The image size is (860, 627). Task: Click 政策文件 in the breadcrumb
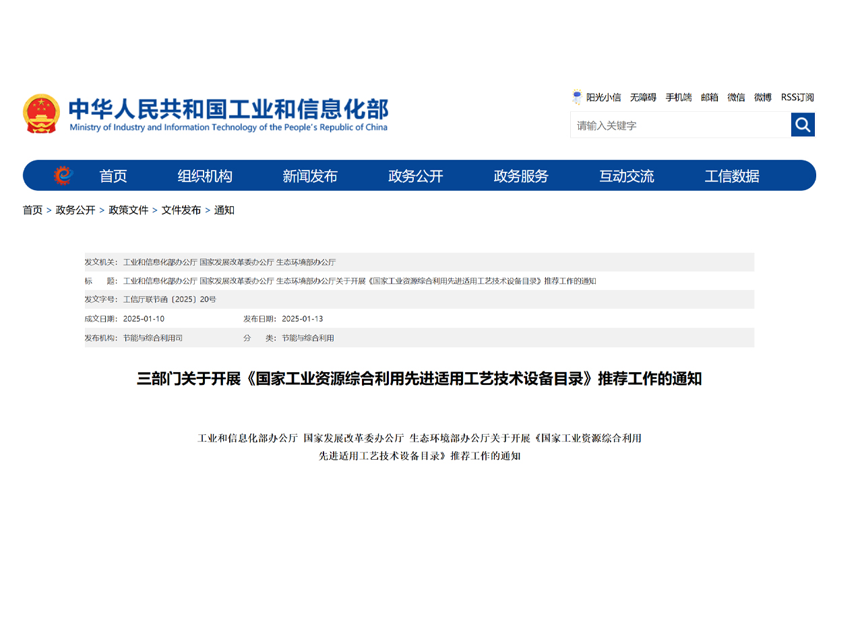(x=128, y=210)
